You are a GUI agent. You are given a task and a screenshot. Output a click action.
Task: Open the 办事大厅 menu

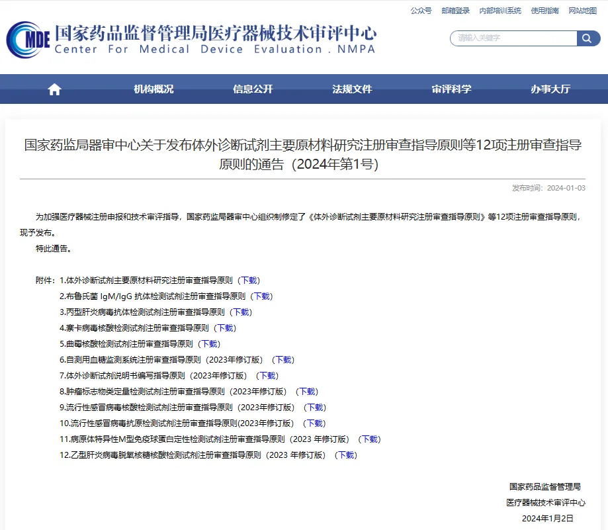(550, 89)
